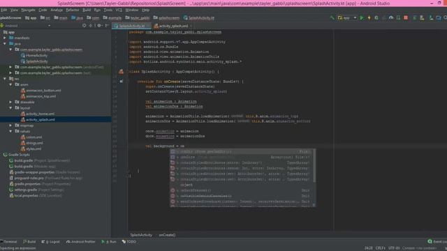
Task: Expand the manifests folder
Action: pyautogui.click(x=5, y=38)
